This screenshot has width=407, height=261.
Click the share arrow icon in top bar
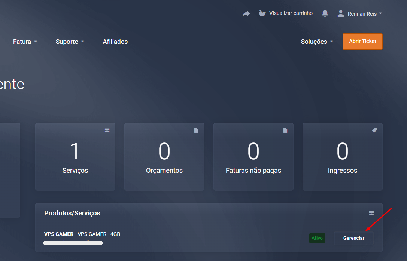246,13
